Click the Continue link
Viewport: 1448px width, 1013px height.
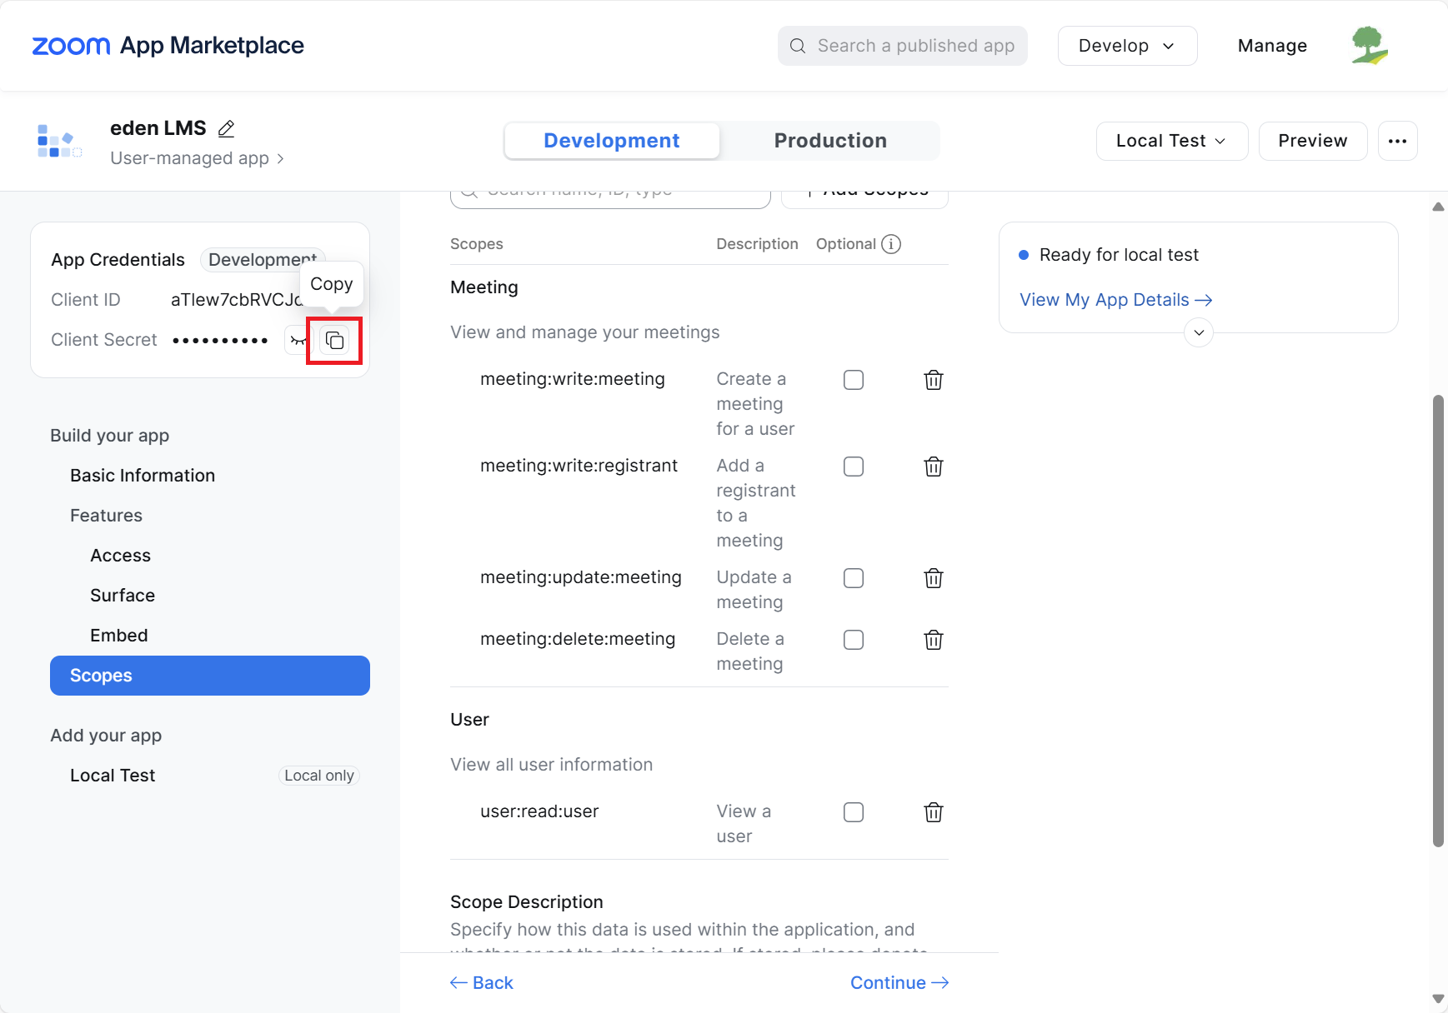pyautogui.click(x=899, y=983)
